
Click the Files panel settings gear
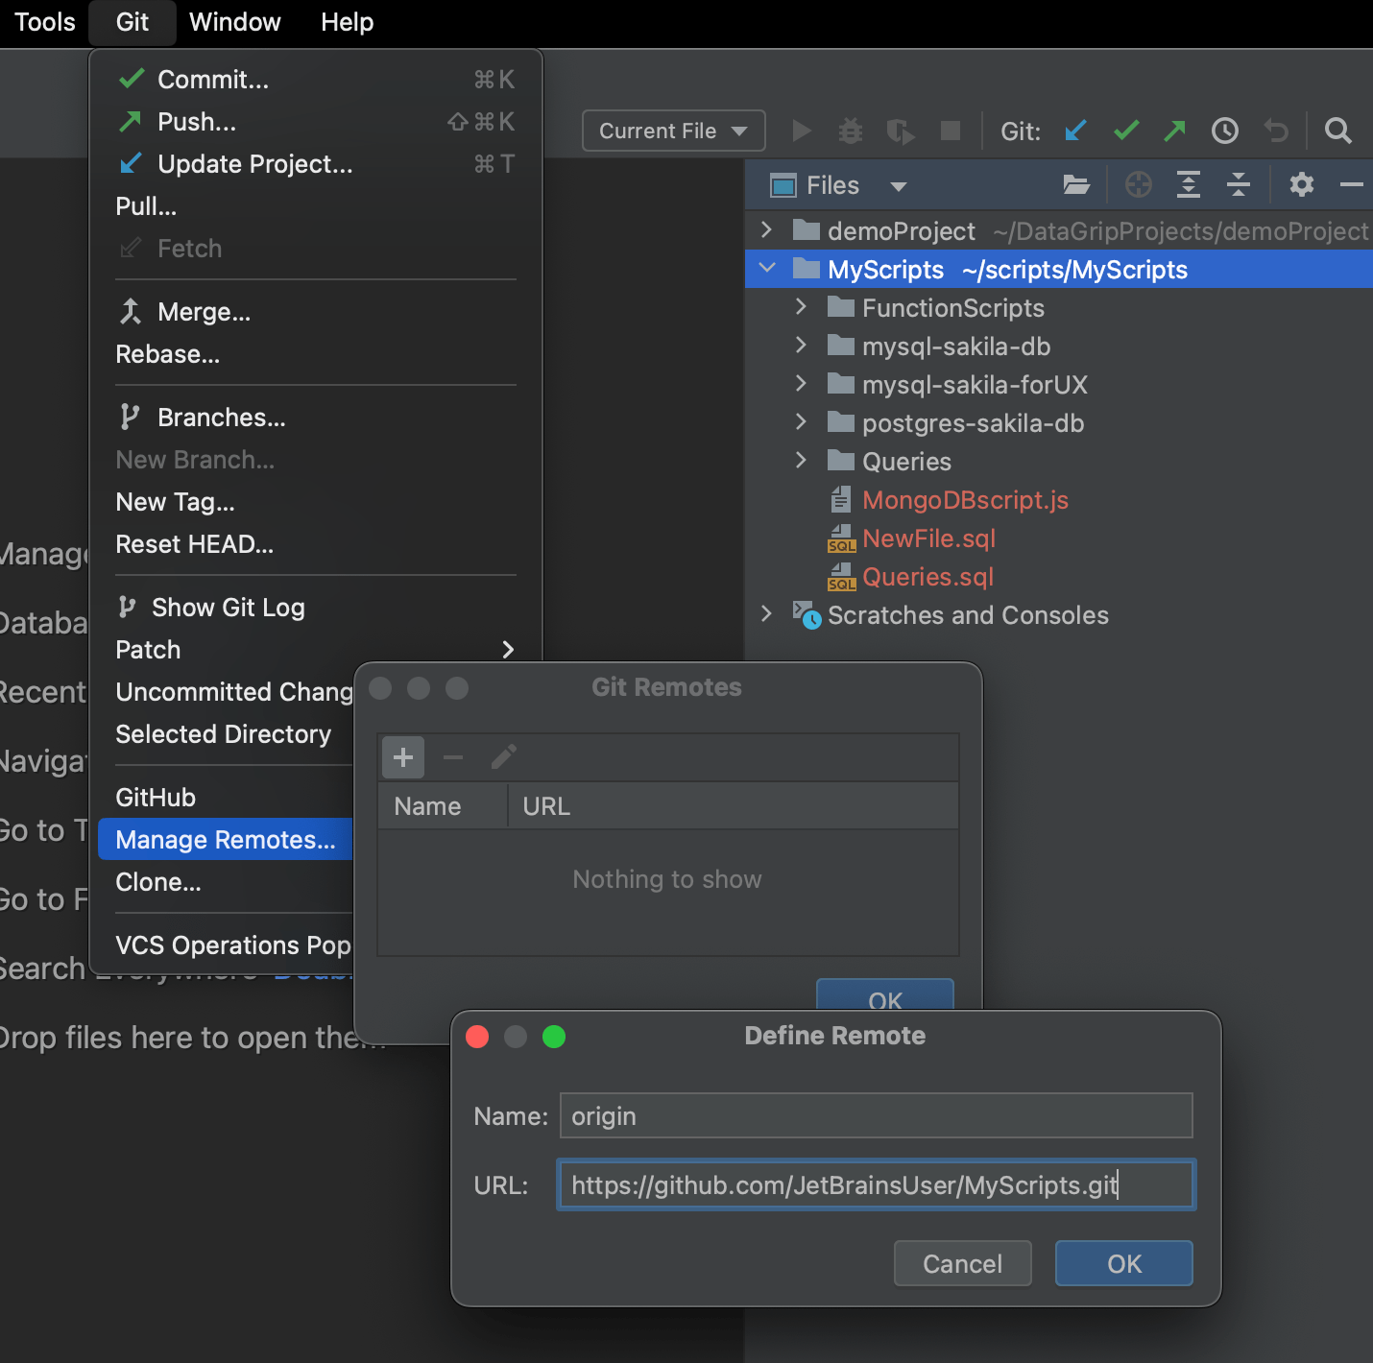(1301, 184)
